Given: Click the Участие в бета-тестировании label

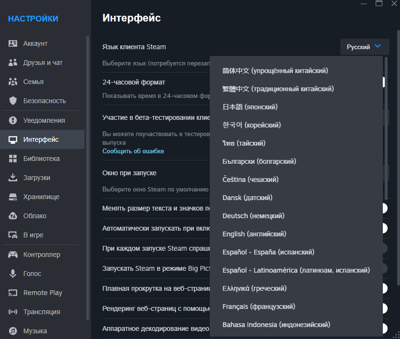Looking at the screenshot, I should pos(156,117).
